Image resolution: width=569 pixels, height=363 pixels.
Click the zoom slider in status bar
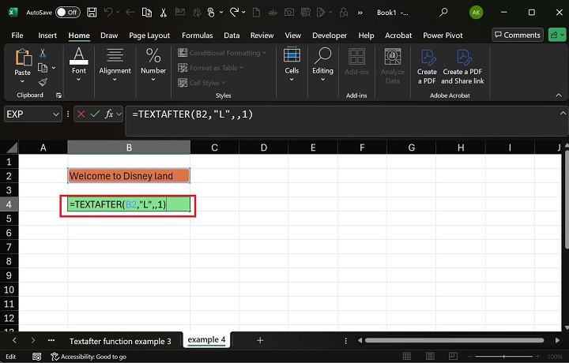coord(506,357)
